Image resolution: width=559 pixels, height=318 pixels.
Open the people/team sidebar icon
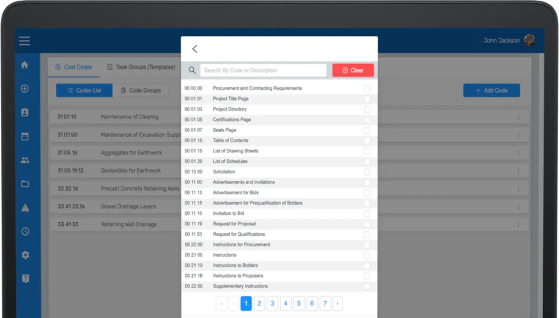pos(25,160)
